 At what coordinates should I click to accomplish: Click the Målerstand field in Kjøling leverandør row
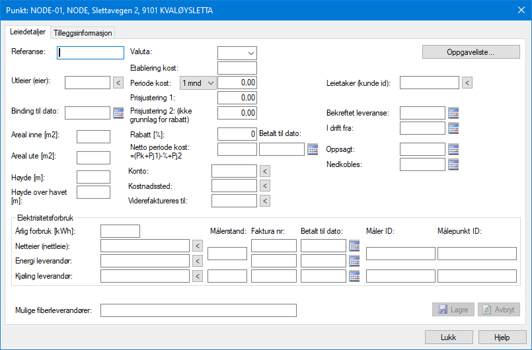227,276
